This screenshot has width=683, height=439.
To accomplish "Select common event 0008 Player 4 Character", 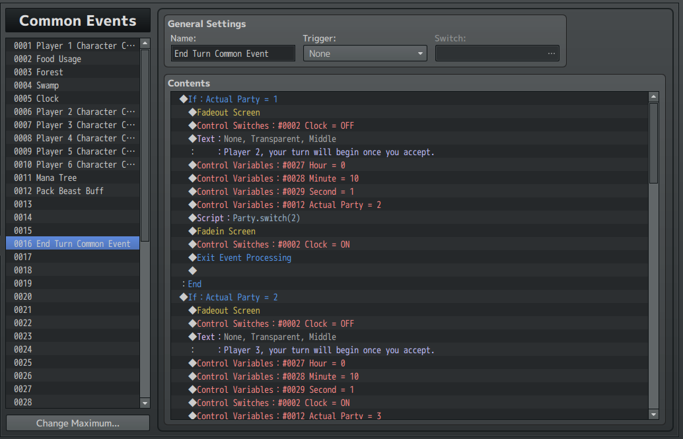I will 73,138.
